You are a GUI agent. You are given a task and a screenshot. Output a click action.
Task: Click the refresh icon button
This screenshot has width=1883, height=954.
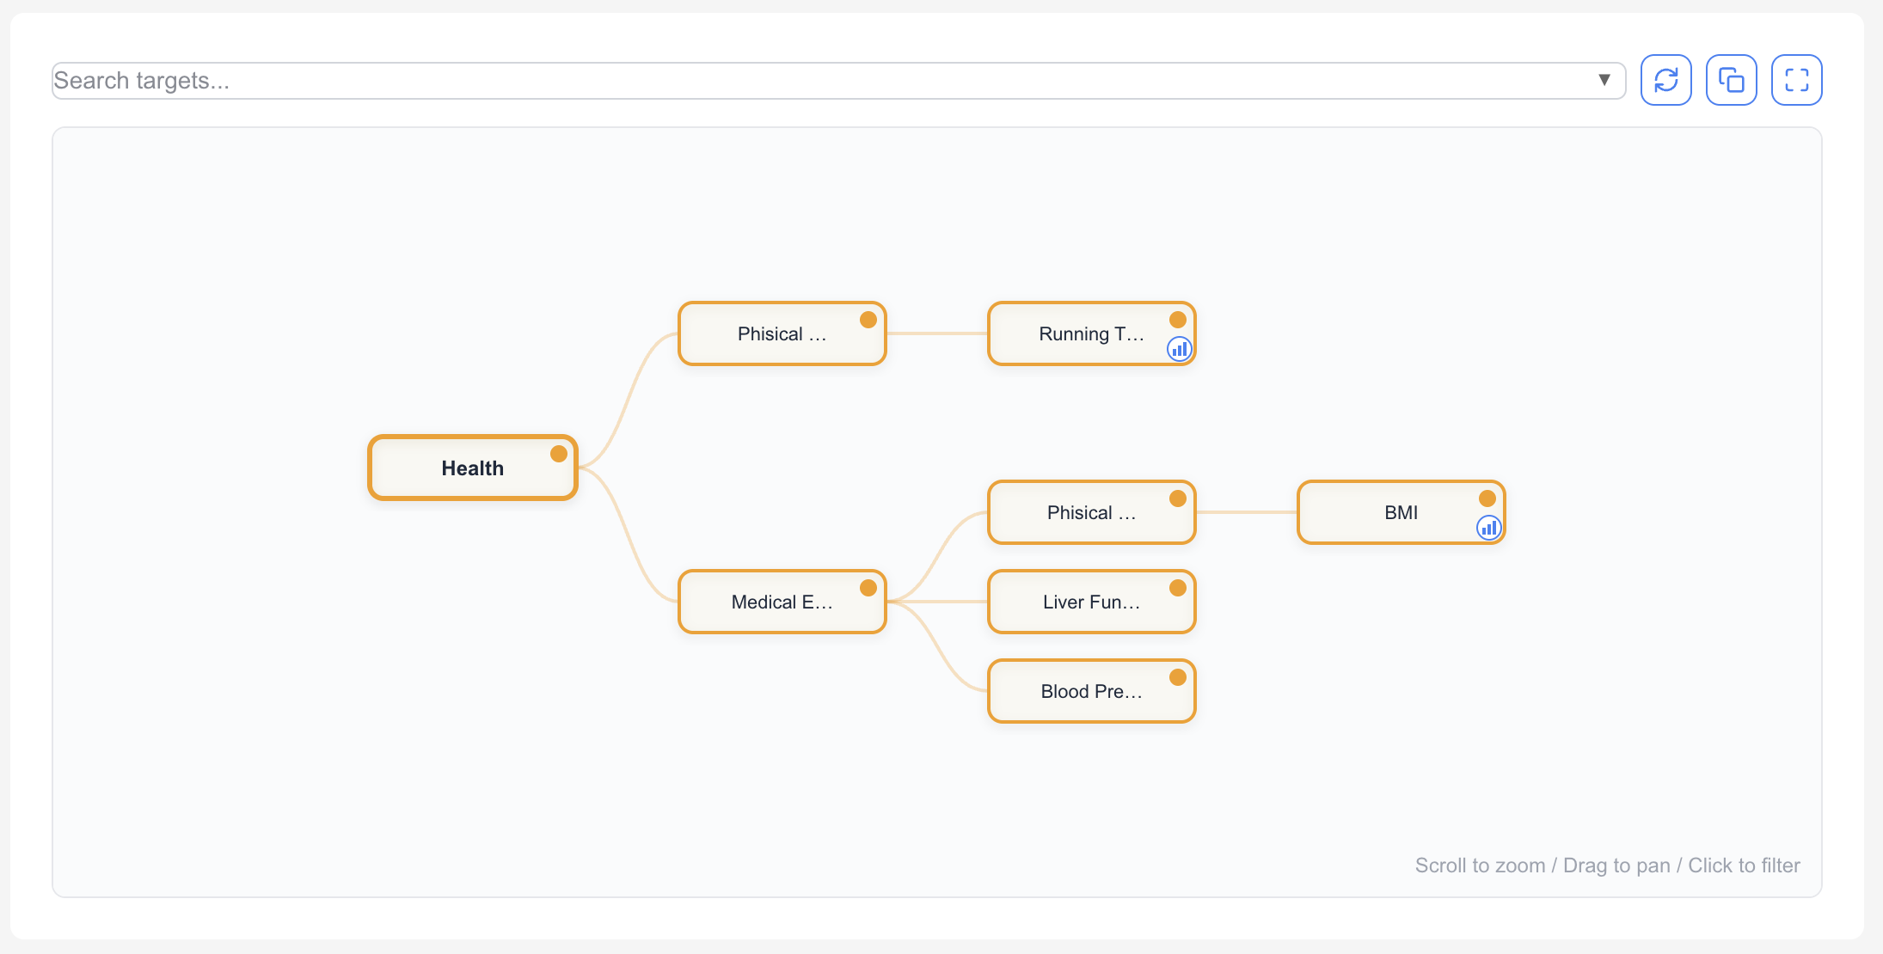(1665, 80)
